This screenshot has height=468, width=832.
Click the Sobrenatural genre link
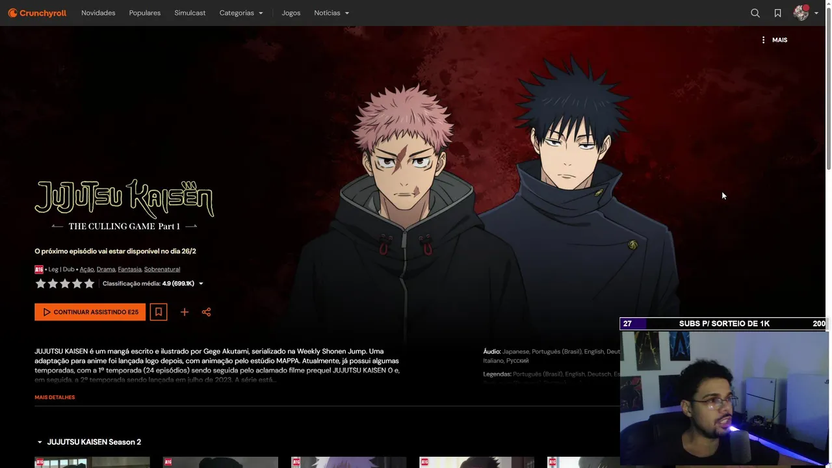(162, 269)
